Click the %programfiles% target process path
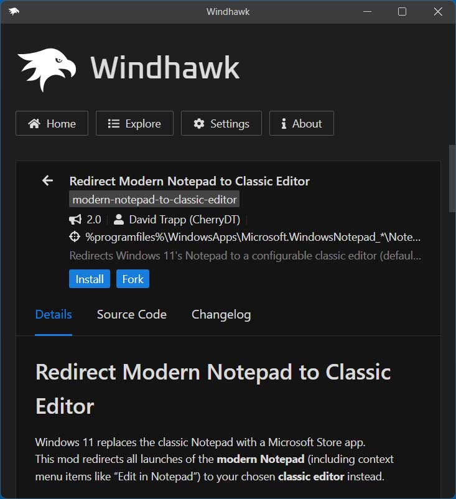The image size is (456, 499). (253, 237)
